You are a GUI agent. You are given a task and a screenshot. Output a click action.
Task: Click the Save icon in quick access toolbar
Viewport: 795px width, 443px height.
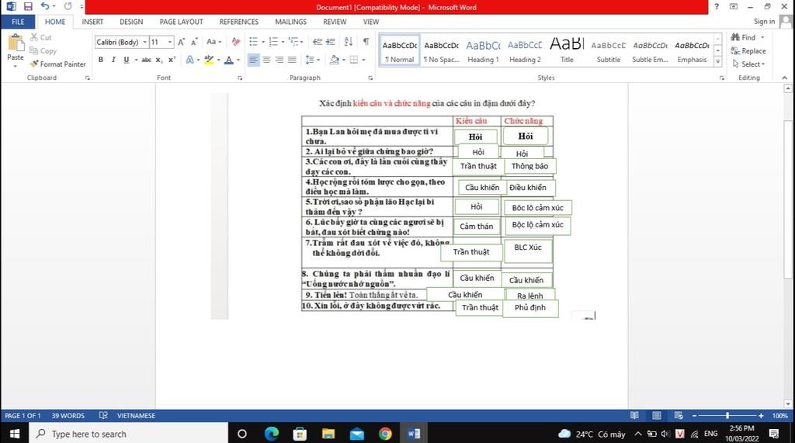point(28,6)
